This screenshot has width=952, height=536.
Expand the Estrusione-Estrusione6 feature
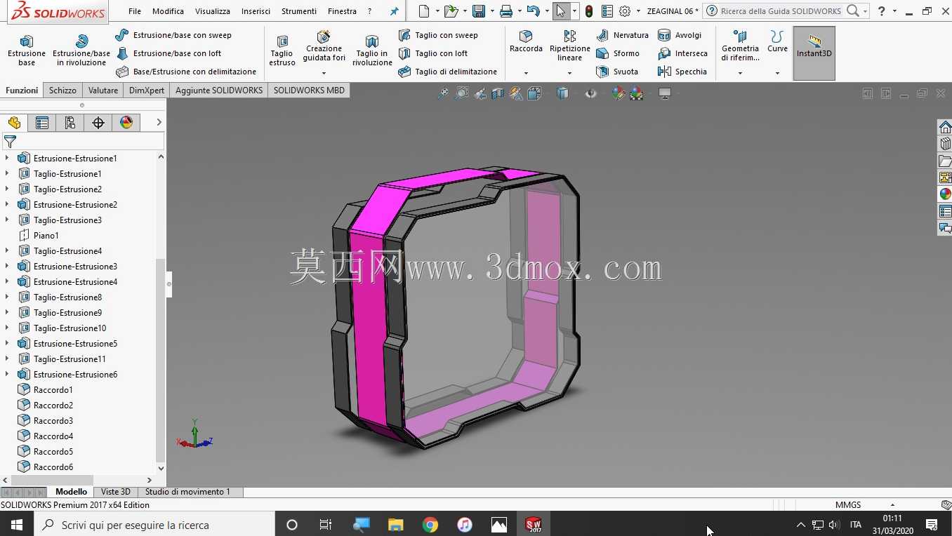7,374
